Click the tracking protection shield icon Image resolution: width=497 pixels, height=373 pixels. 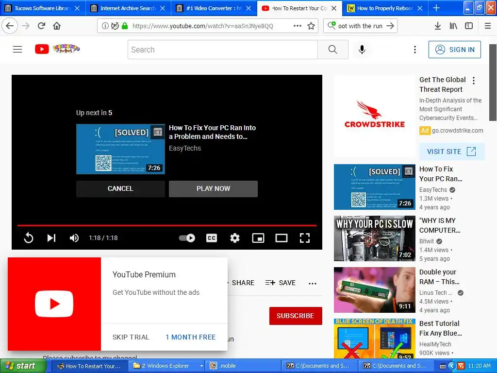pos(115,26)
